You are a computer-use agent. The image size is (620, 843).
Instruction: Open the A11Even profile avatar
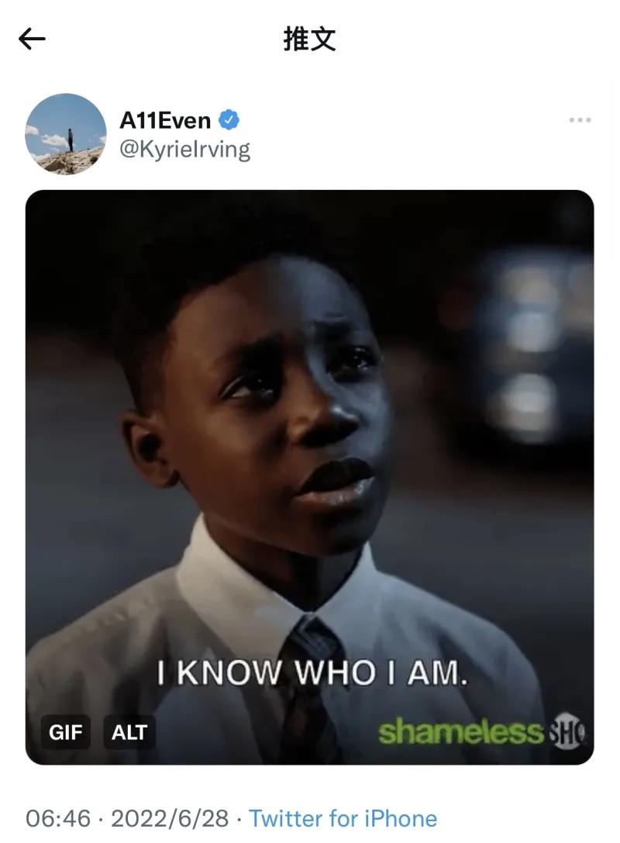click(x=66, y=134)
